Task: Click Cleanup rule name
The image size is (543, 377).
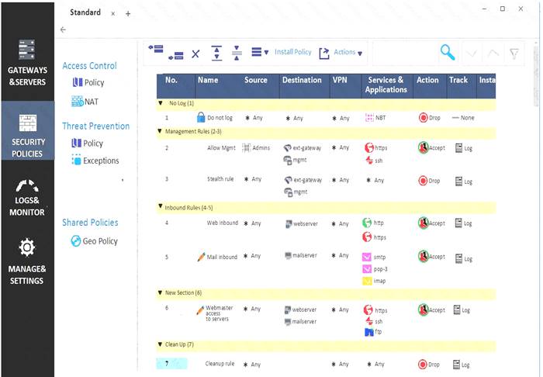Action: 220,364
